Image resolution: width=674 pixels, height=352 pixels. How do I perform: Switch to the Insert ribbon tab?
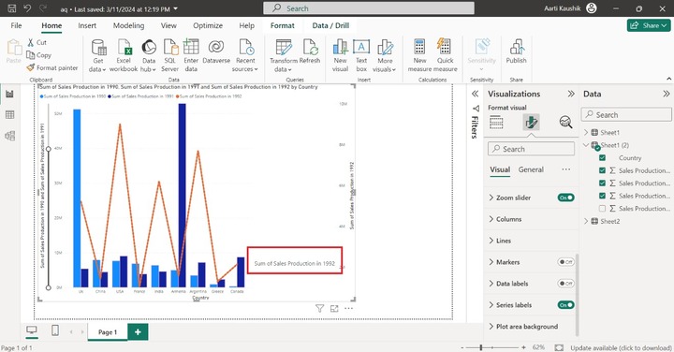click(x=87, y=26)
